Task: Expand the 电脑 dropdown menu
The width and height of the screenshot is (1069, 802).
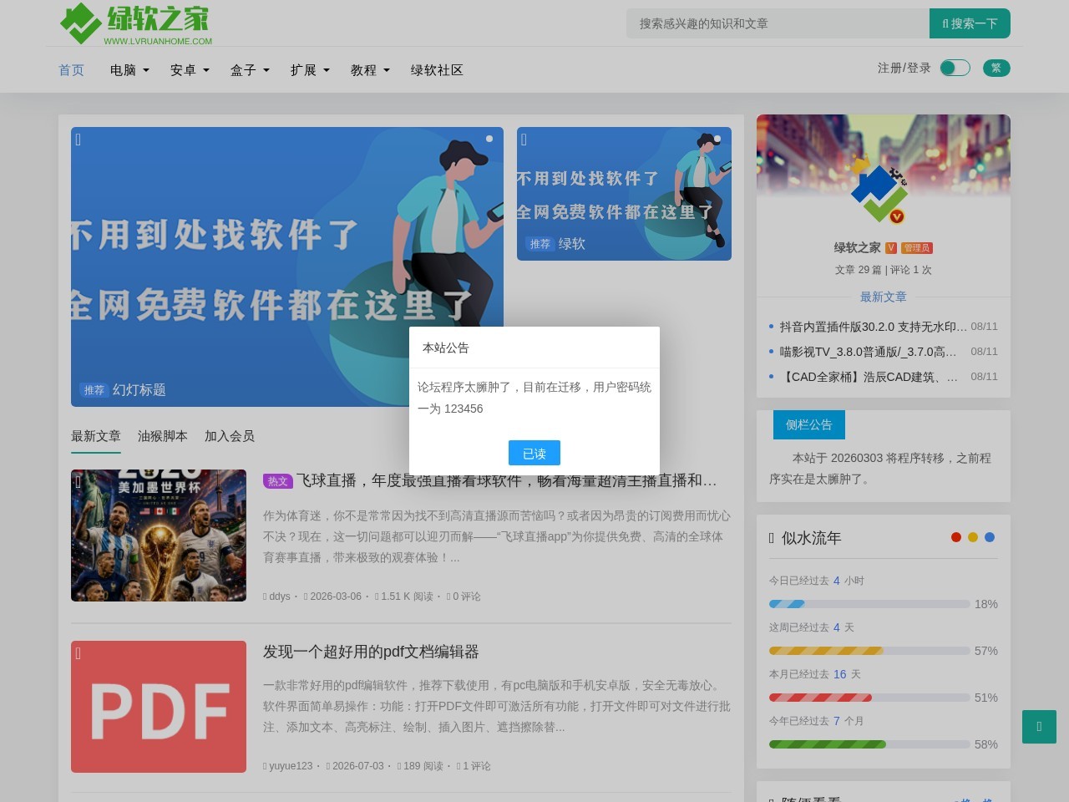Action: [x=129, y=70]
